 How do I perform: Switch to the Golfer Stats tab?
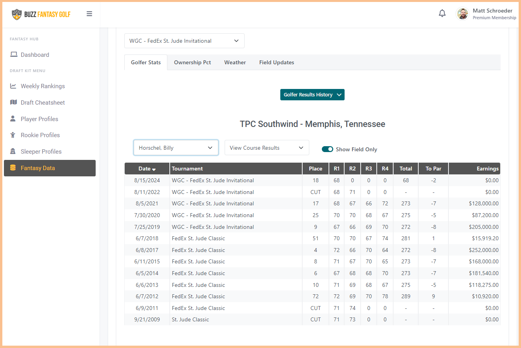[x=146, y=62]
